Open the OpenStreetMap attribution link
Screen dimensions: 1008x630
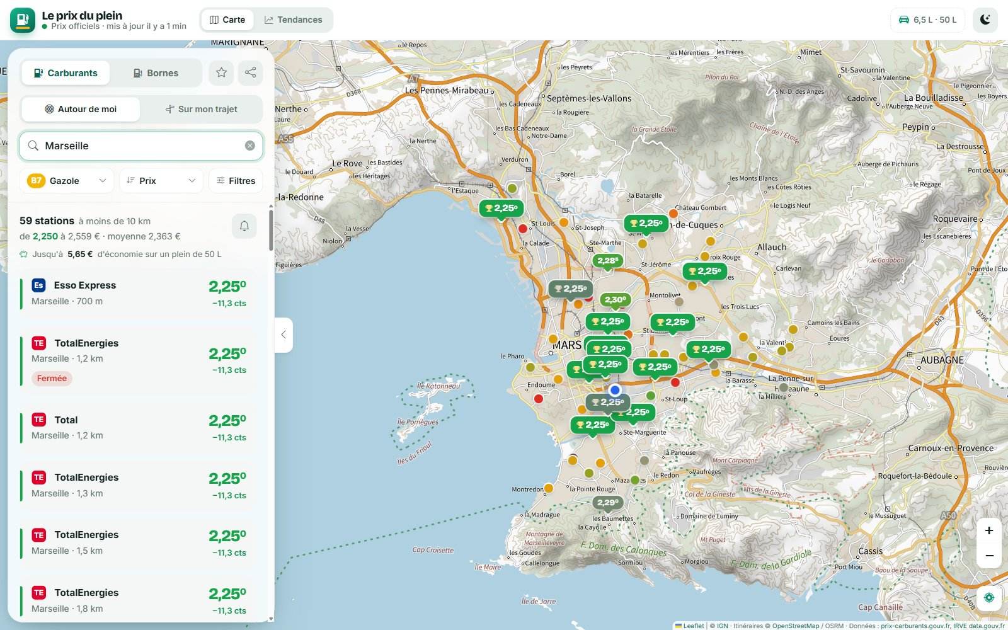click(796, 626)
